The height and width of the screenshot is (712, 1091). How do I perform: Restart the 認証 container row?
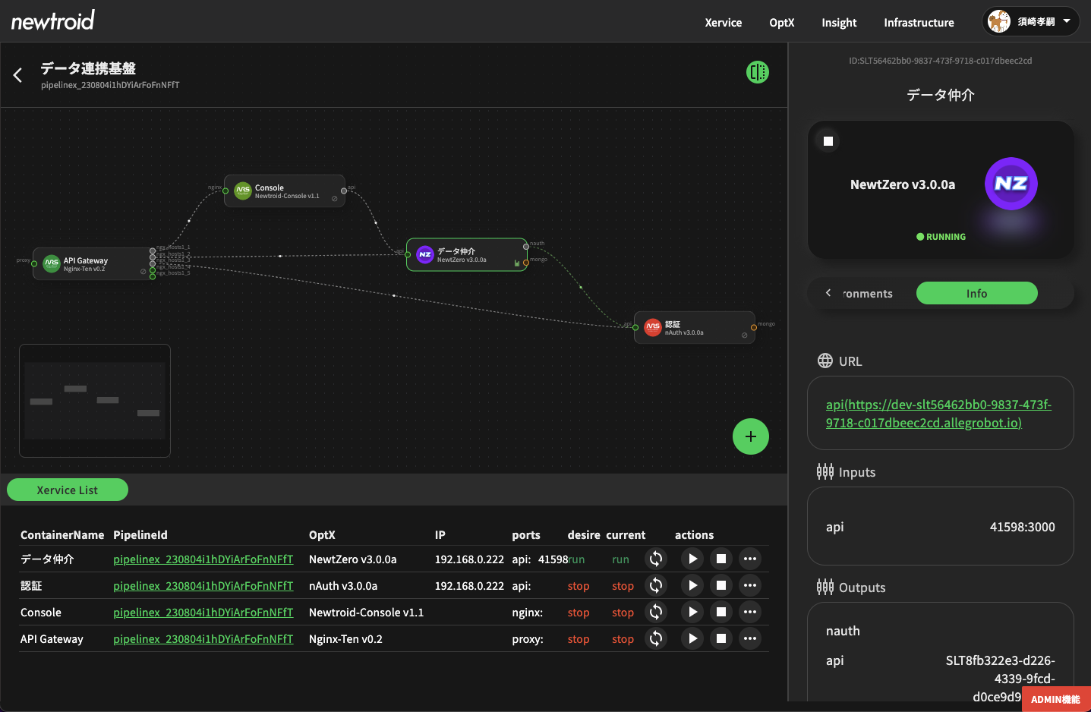(656, 585)
